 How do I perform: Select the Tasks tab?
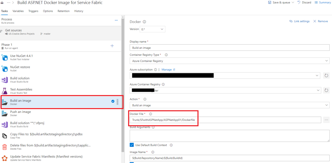5,11
